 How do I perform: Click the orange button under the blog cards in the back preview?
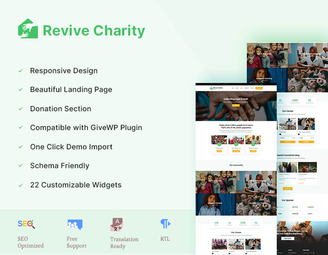[287, 189]
